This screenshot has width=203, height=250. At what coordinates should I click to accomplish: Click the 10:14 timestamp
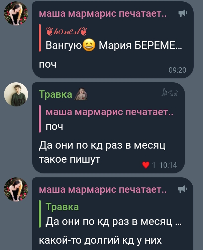coord(168,165)
